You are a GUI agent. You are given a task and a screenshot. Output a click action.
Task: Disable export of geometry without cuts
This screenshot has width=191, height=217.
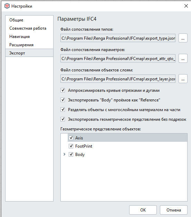pos(63,119)
